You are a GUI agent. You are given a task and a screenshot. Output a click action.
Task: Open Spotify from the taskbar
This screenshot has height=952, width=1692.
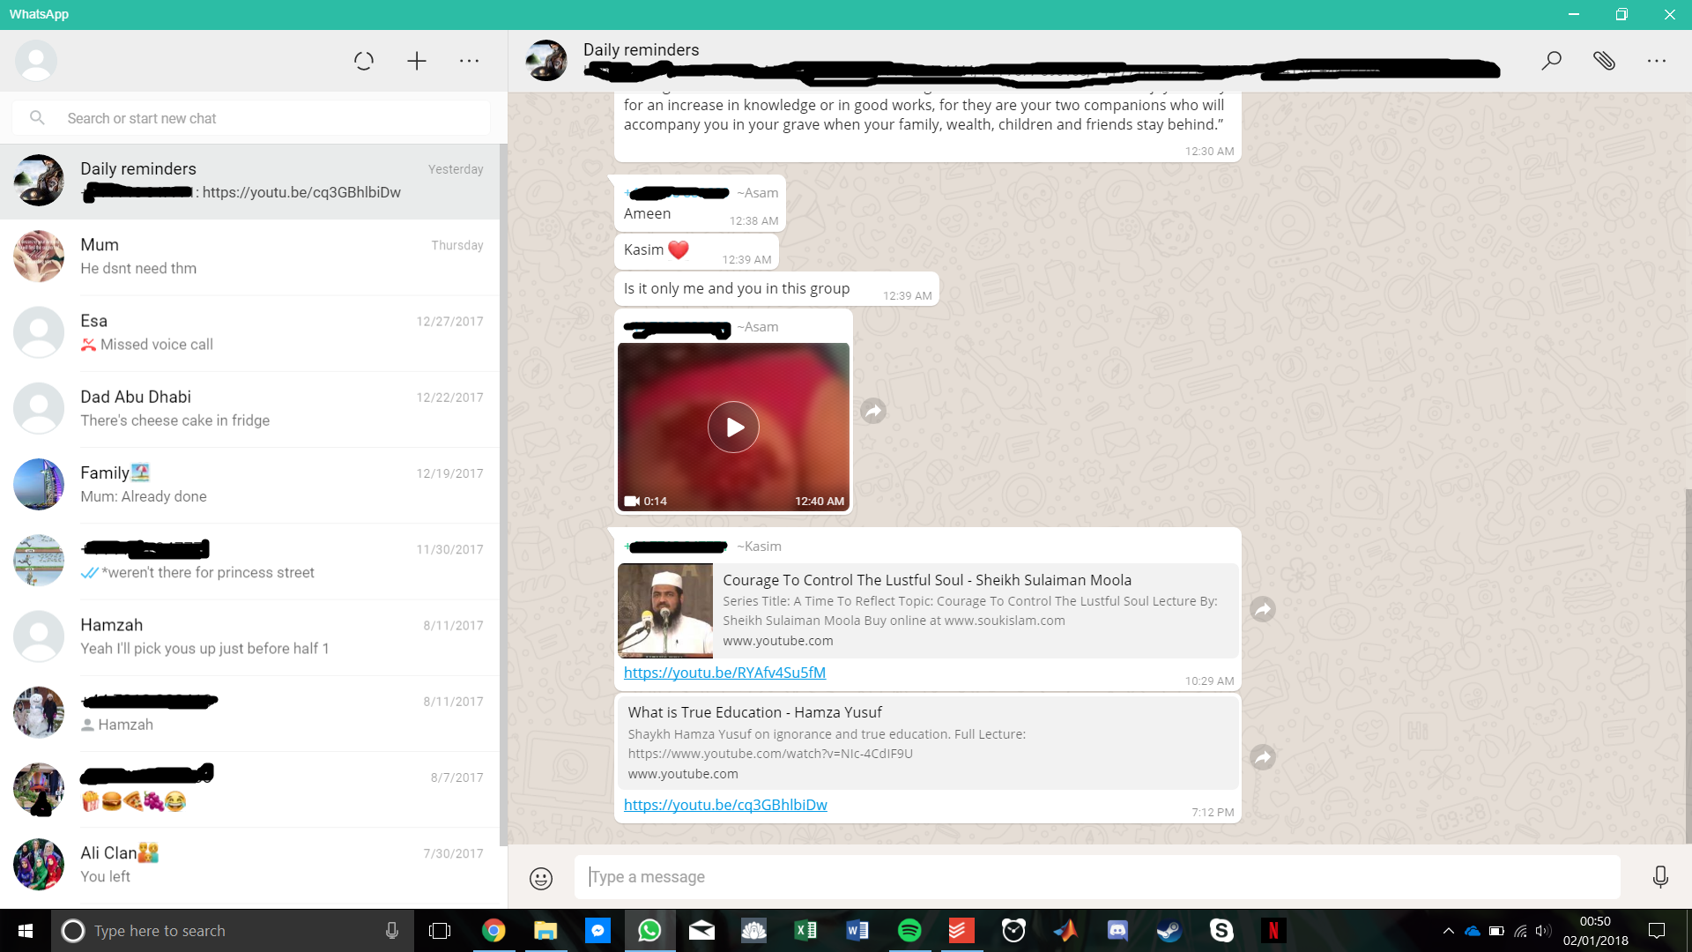coord(909,931)
